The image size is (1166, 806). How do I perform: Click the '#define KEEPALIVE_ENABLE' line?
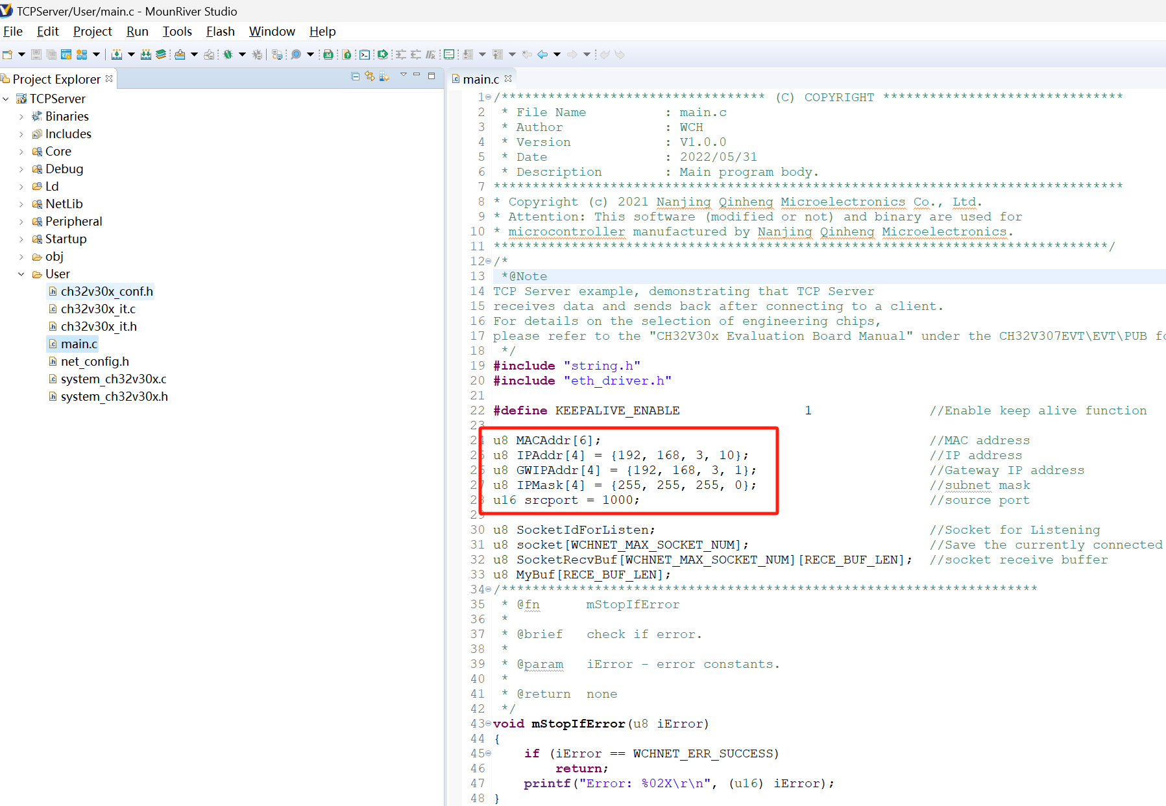pyautogui.click(x=586, y=410)
